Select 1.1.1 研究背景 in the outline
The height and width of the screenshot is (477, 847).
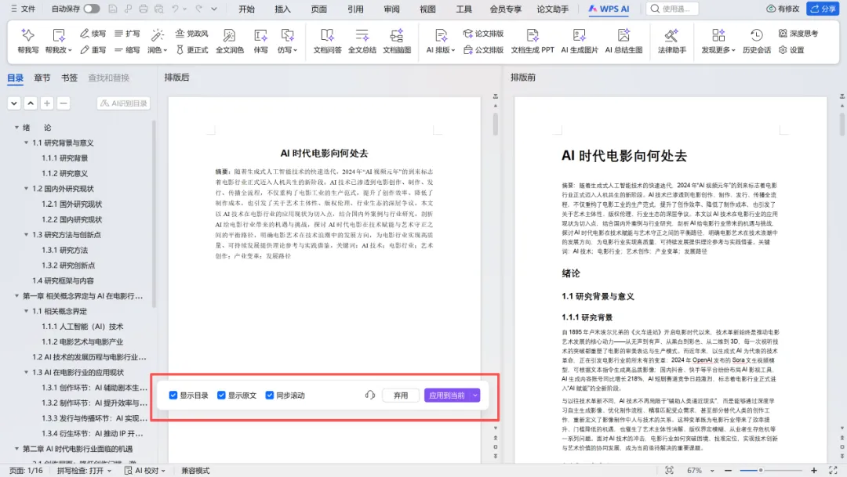click(x=65, y=158)
